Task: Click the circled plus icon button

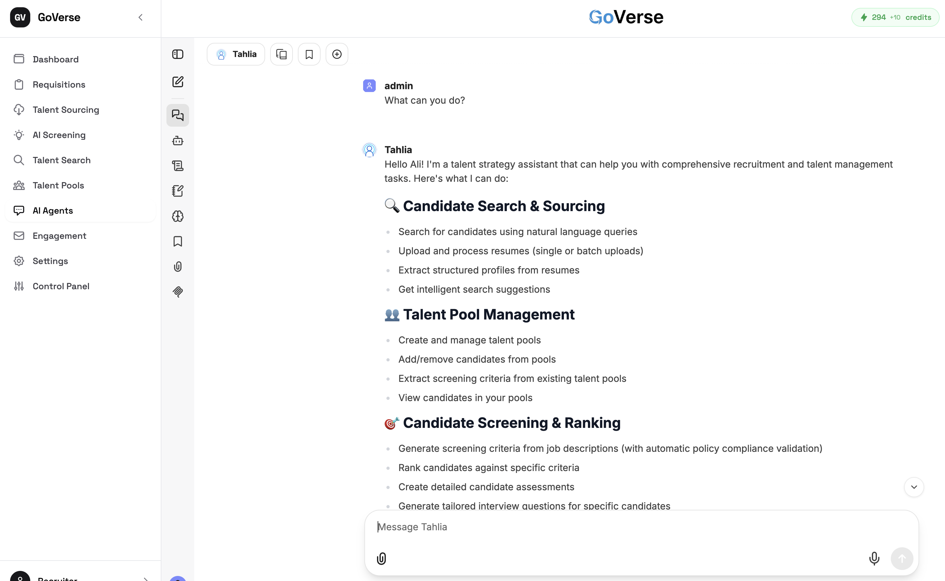Action: click(x=337, y=54)
